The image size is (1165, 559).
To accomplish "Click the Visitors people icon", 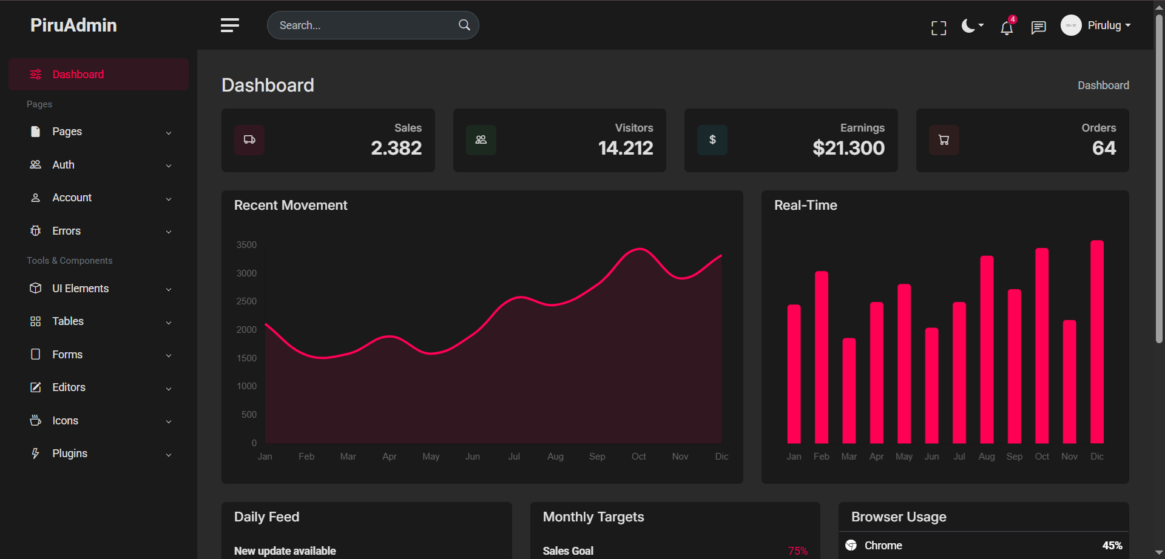I will point(481,140).
